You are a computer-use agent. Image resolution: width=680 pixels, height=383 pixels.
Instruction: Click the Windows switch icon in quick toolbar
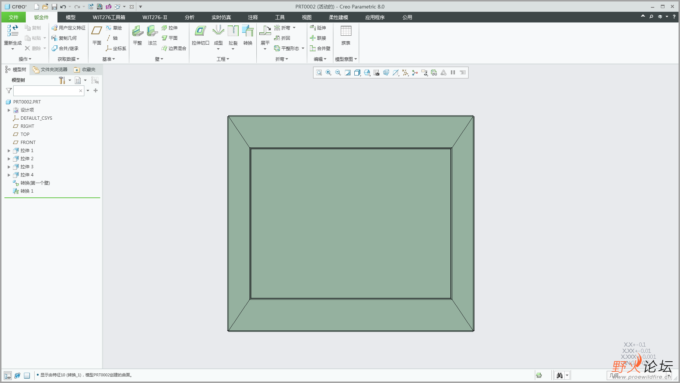pyautogui.click(x=118, y=7)
